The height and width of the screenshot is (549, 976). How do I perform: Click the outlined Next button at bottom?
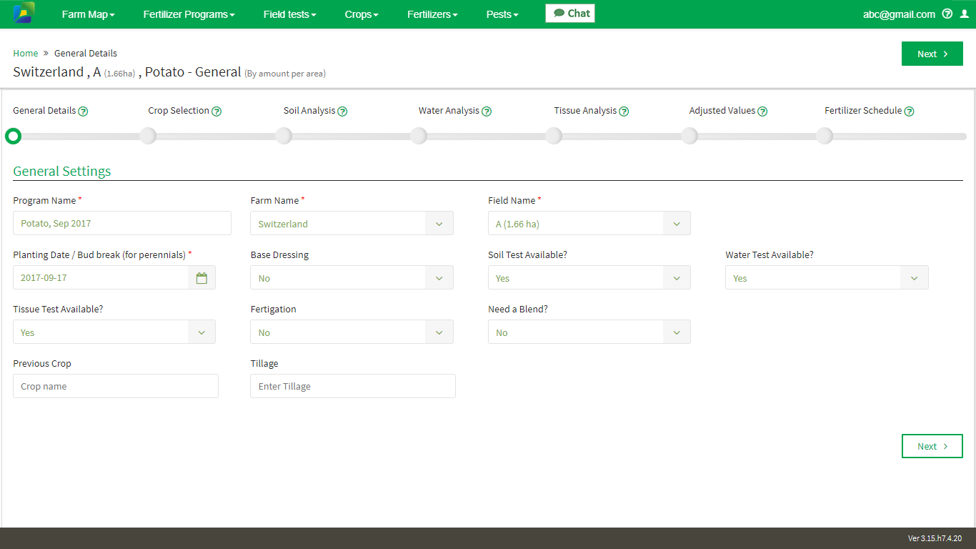[932, 446]
